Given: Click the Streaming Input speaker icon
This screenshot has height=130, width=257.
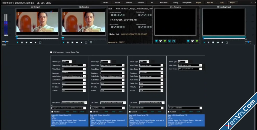Looking at the screenshot, I should click(222, 43).
